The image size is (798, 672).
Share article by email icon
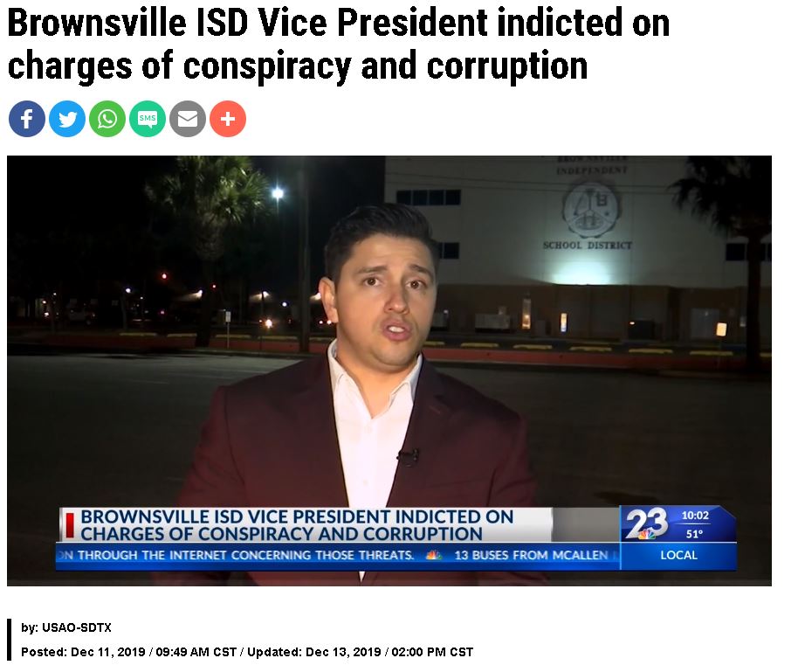[x=188, y=119]
